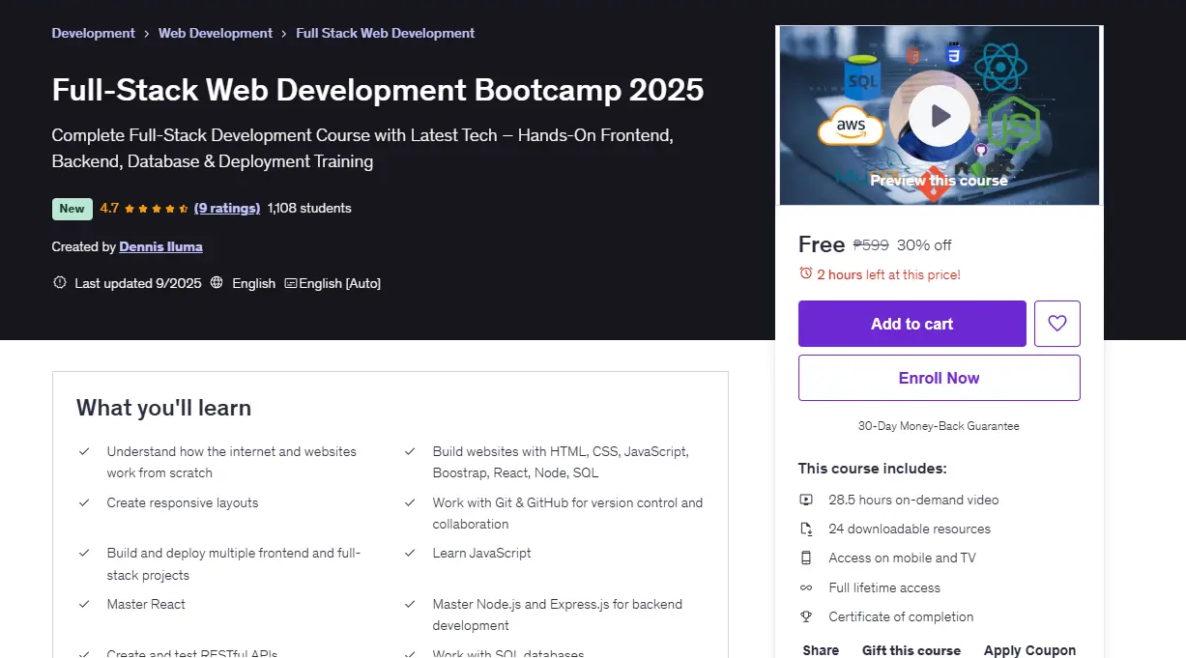Viewport: 1186px width, 658px height.
Task: Click '30-Day Money-Back Guarantee' text
Action: point(939,426)
